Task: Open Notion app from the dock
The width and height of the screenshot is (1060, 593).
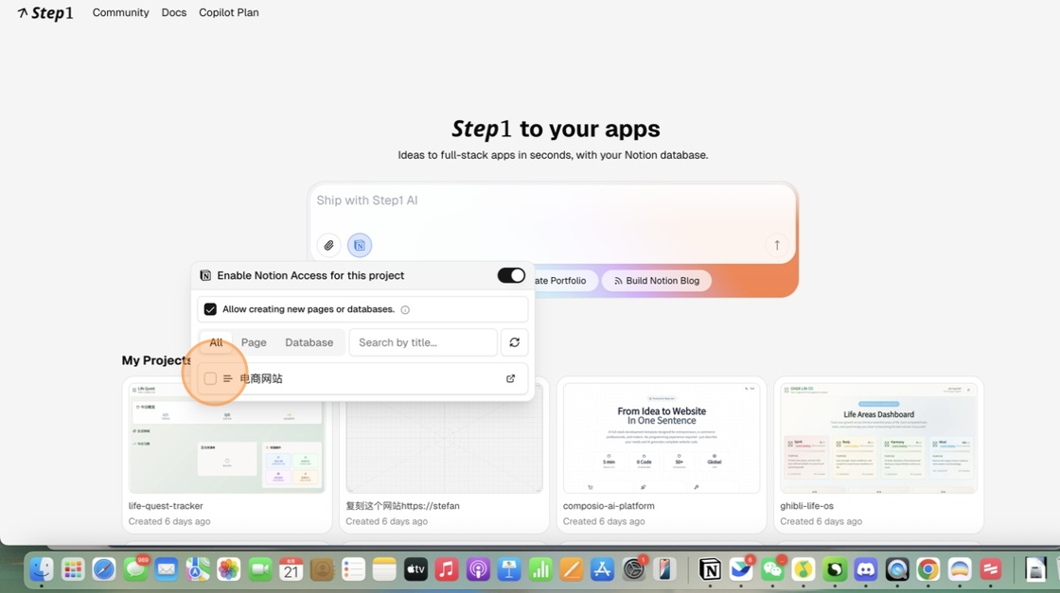Action: click(710, 569)
